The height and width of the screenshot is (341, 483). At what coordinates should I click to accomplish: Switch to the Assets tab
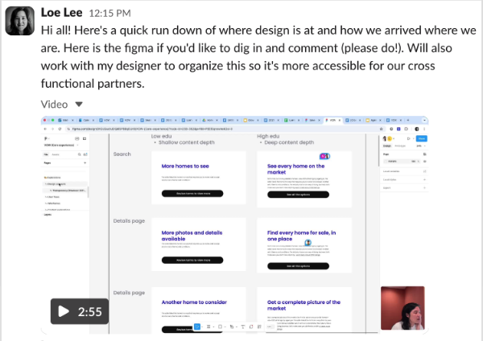point(56,154)
